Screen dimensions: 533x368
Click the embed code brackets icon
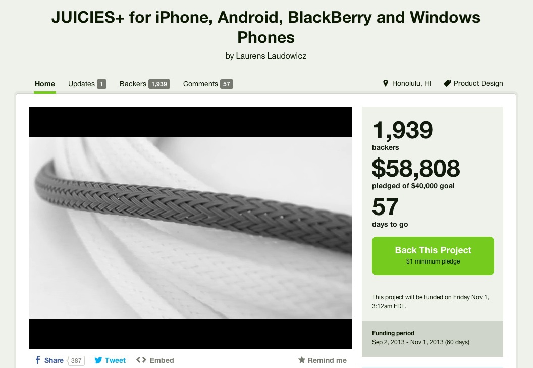[x=141, y=360]
